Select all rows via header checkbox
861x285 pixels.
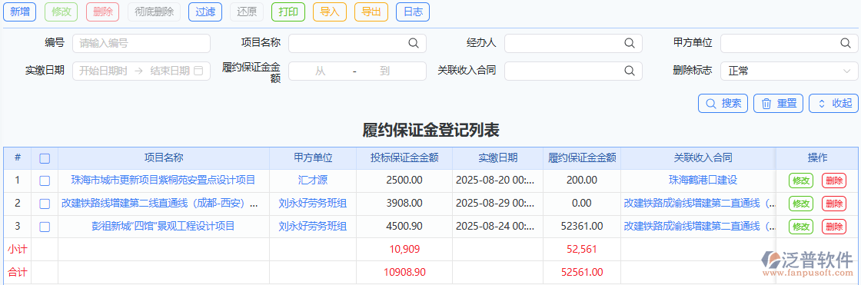click(x=45, y=158)
